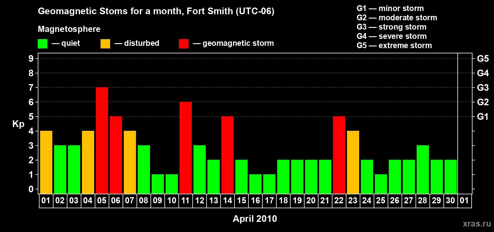Click the Magnetosphere heading
494x232 pixels.
[x=69, y=29]
